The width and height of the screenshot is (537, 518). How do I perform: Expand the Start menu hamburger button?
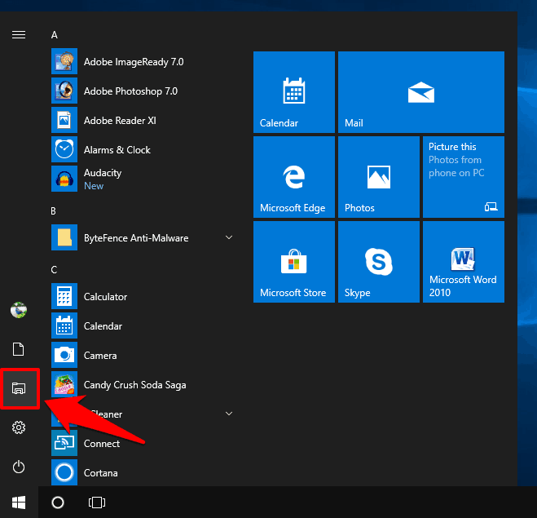pyautogui.click(x=19, y=34)
